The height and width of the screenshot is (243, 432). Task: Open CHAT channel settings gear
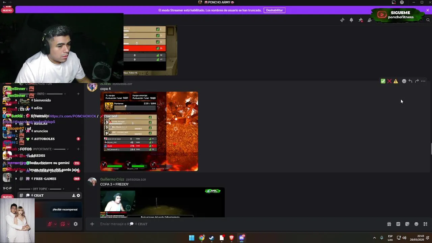point(78,195)
